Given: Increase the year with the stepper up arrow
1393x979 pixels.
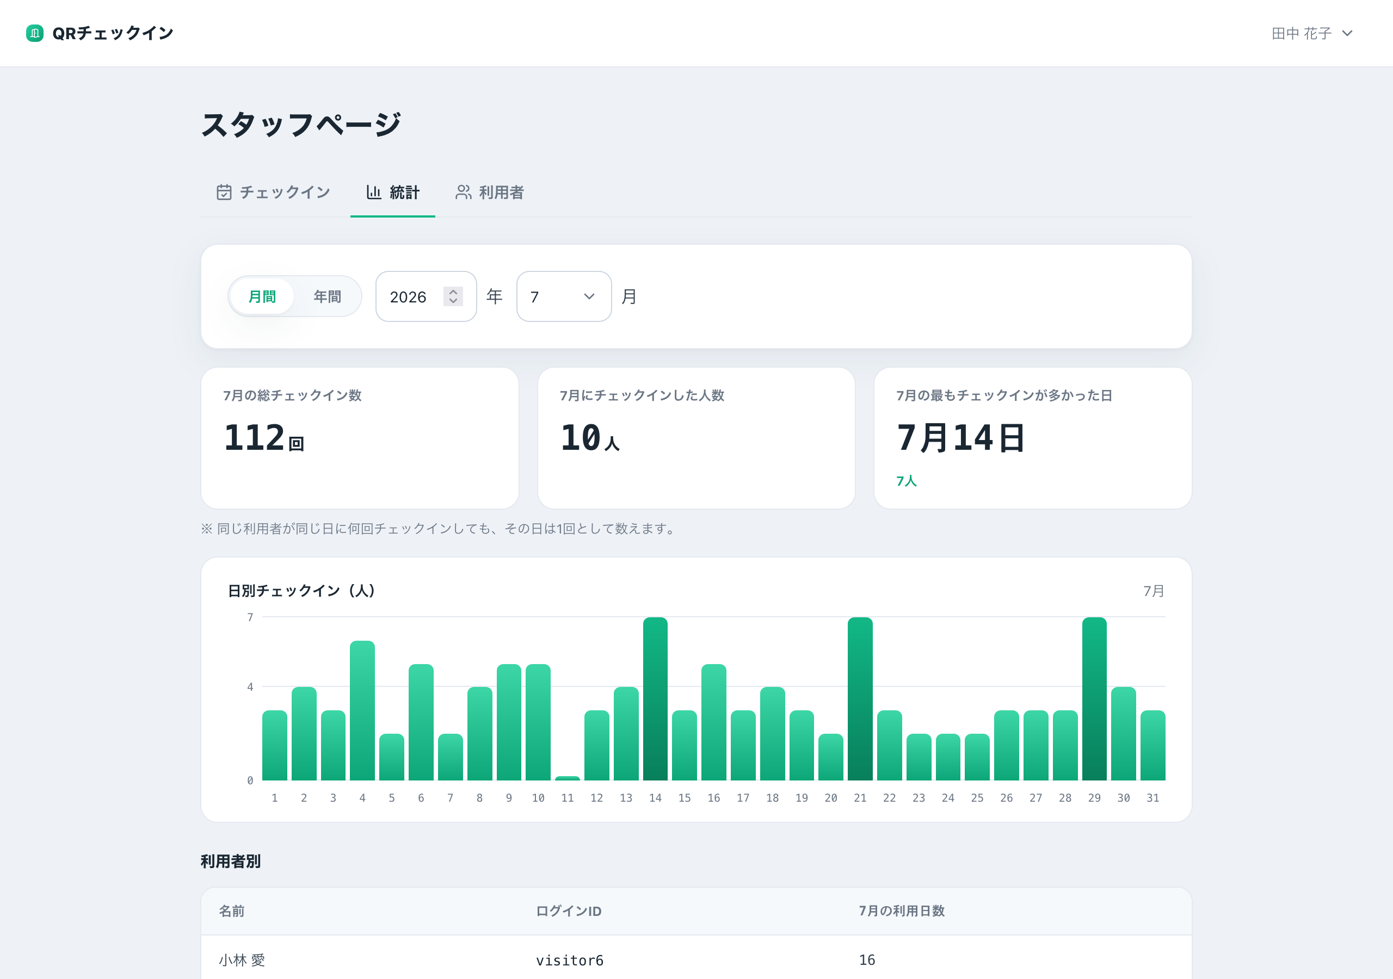Looking at the screenshot, I should coord(453,292).
